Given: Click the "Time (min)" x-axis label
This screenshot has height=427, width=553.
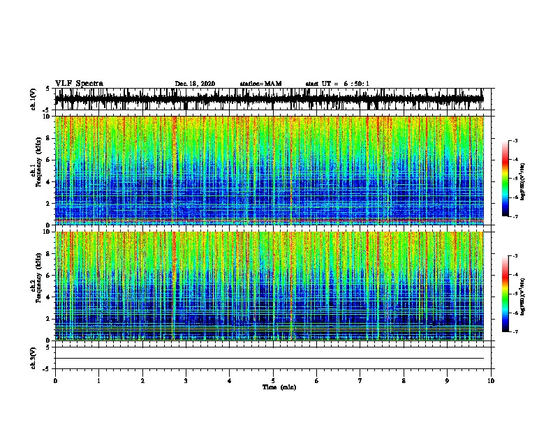Looking at the screenshot, I should coord(279,387).
